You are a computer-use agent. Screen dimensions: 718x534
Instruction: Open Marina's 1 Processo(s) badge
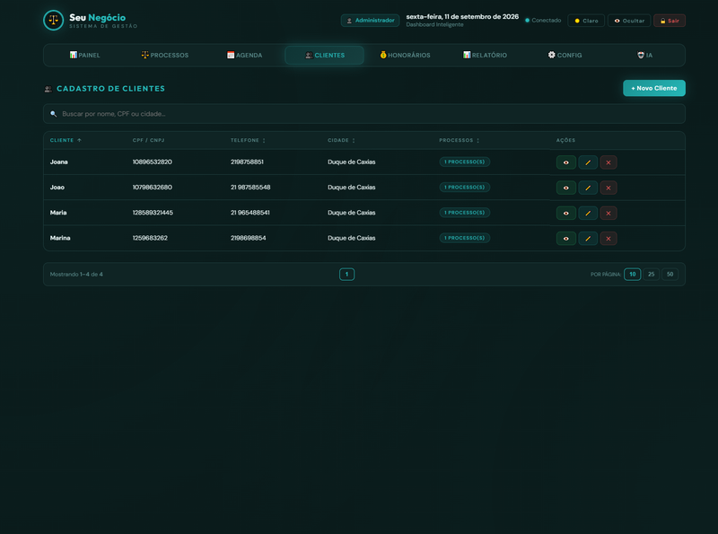click(x=464, y=238)
